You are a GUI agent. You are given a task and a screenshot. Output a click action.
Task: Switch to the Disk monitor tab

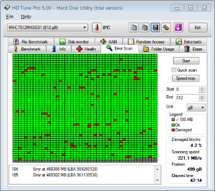pos(74,42)
